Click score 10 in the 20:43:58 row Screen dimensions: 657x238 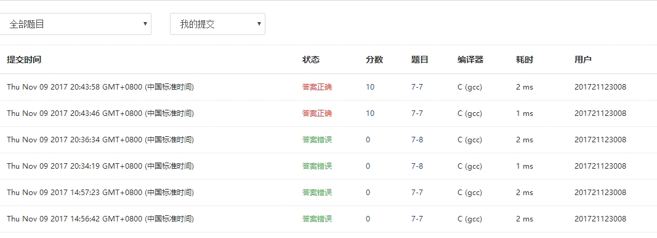coord(370,87)
